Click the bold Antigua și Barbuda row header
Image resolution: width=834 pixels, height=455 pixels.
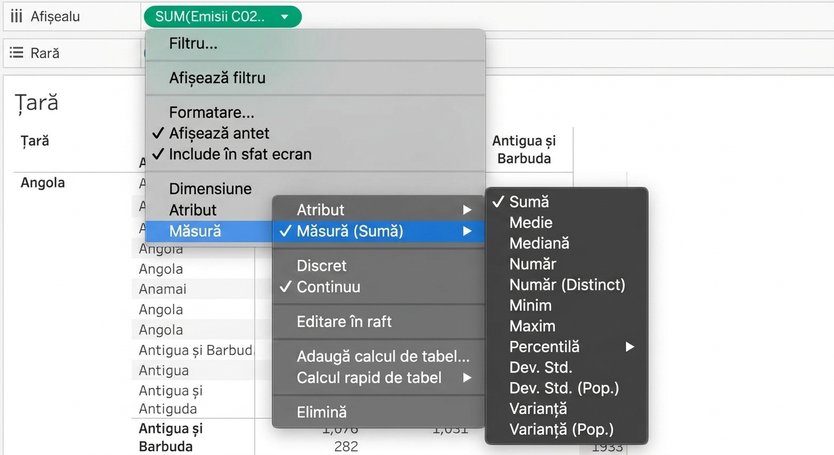(171, 437)
